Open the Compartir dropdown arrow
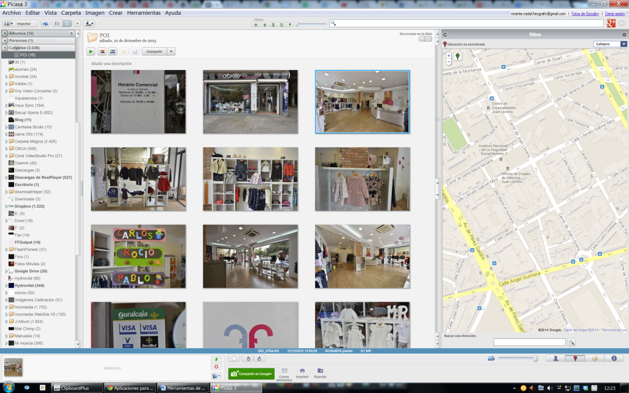 click(x=171, y=52)
